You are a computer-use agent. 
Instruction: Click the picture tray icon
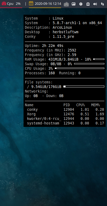(74, 4)
